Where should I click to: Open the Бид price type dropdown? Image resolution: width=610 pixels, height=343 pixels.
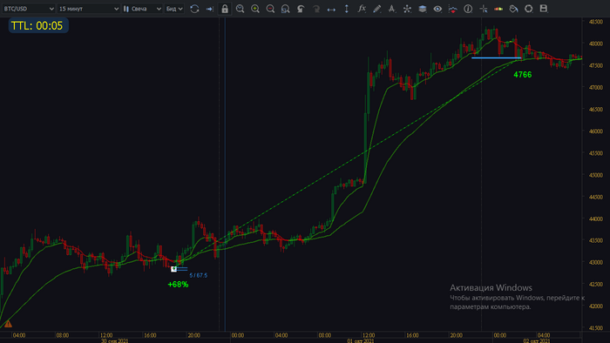coord(174,9)
